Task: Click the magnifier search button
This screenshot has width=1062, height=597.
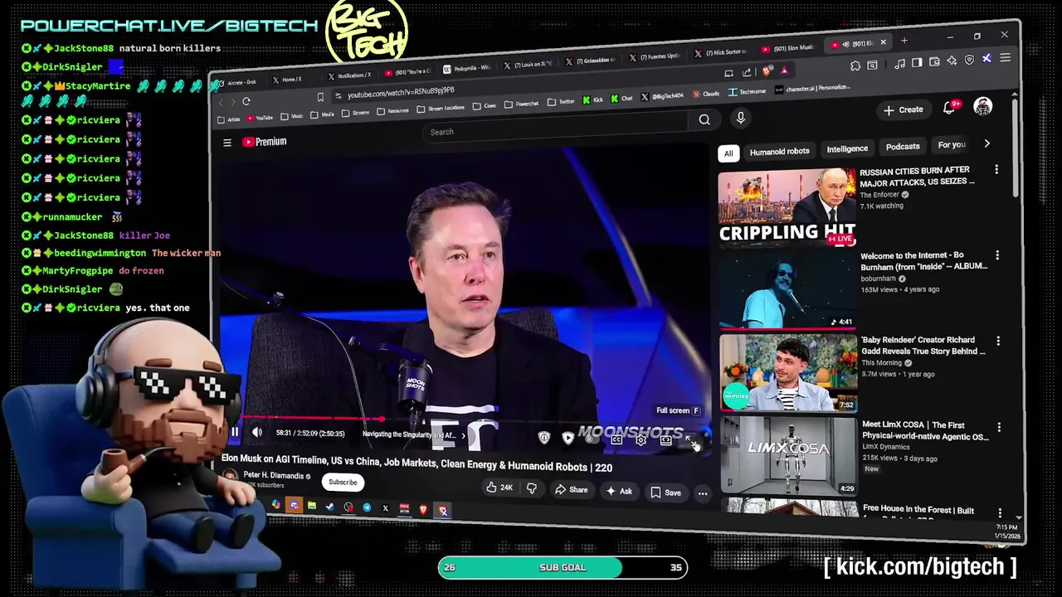Action: (704, 119)
